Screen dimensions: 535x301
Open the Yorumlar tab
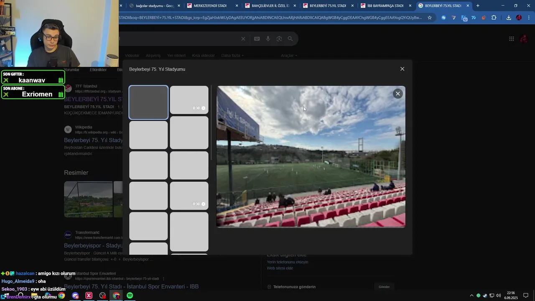[x=71, y=70]
